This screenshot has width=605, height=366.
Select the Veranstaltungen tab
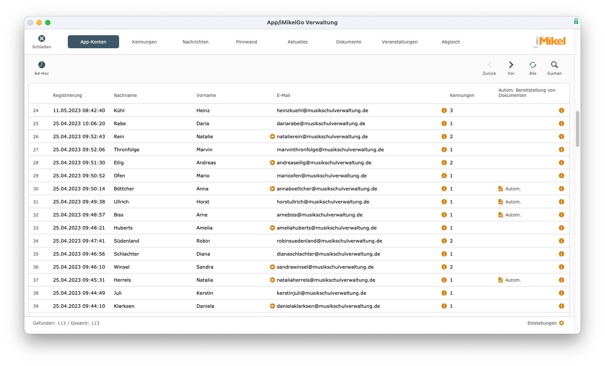point(399,42)
